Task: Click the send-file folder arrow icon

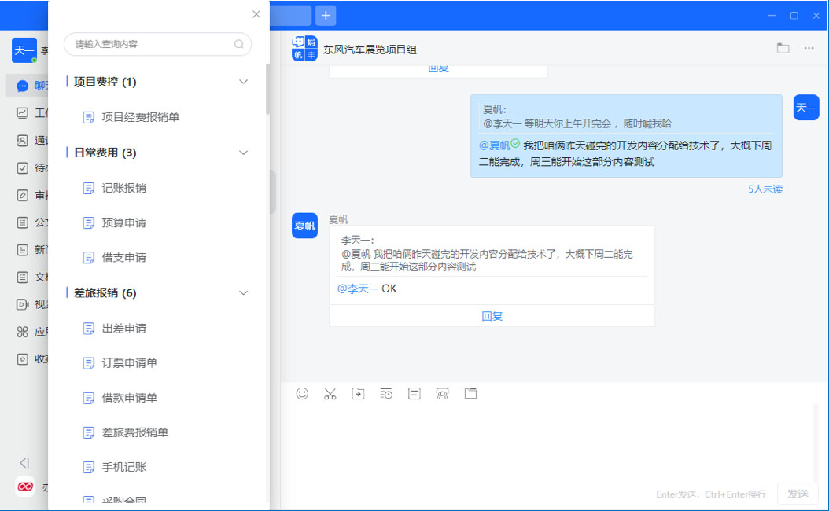Action: 358,394
